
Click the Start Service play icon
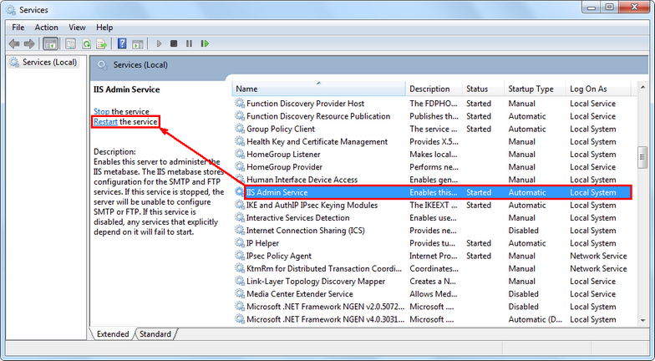[159, 43]
